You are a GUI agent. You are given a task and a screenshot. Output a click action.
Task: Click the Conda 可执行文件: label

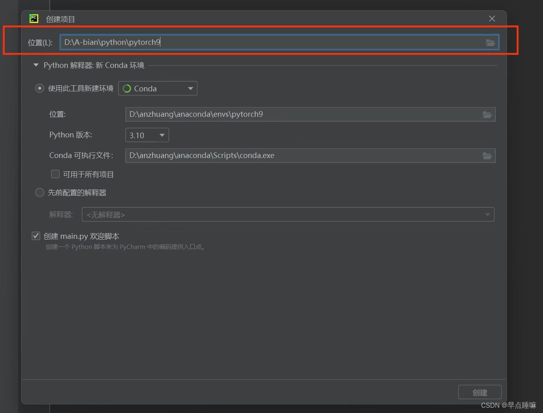[81, 155]
